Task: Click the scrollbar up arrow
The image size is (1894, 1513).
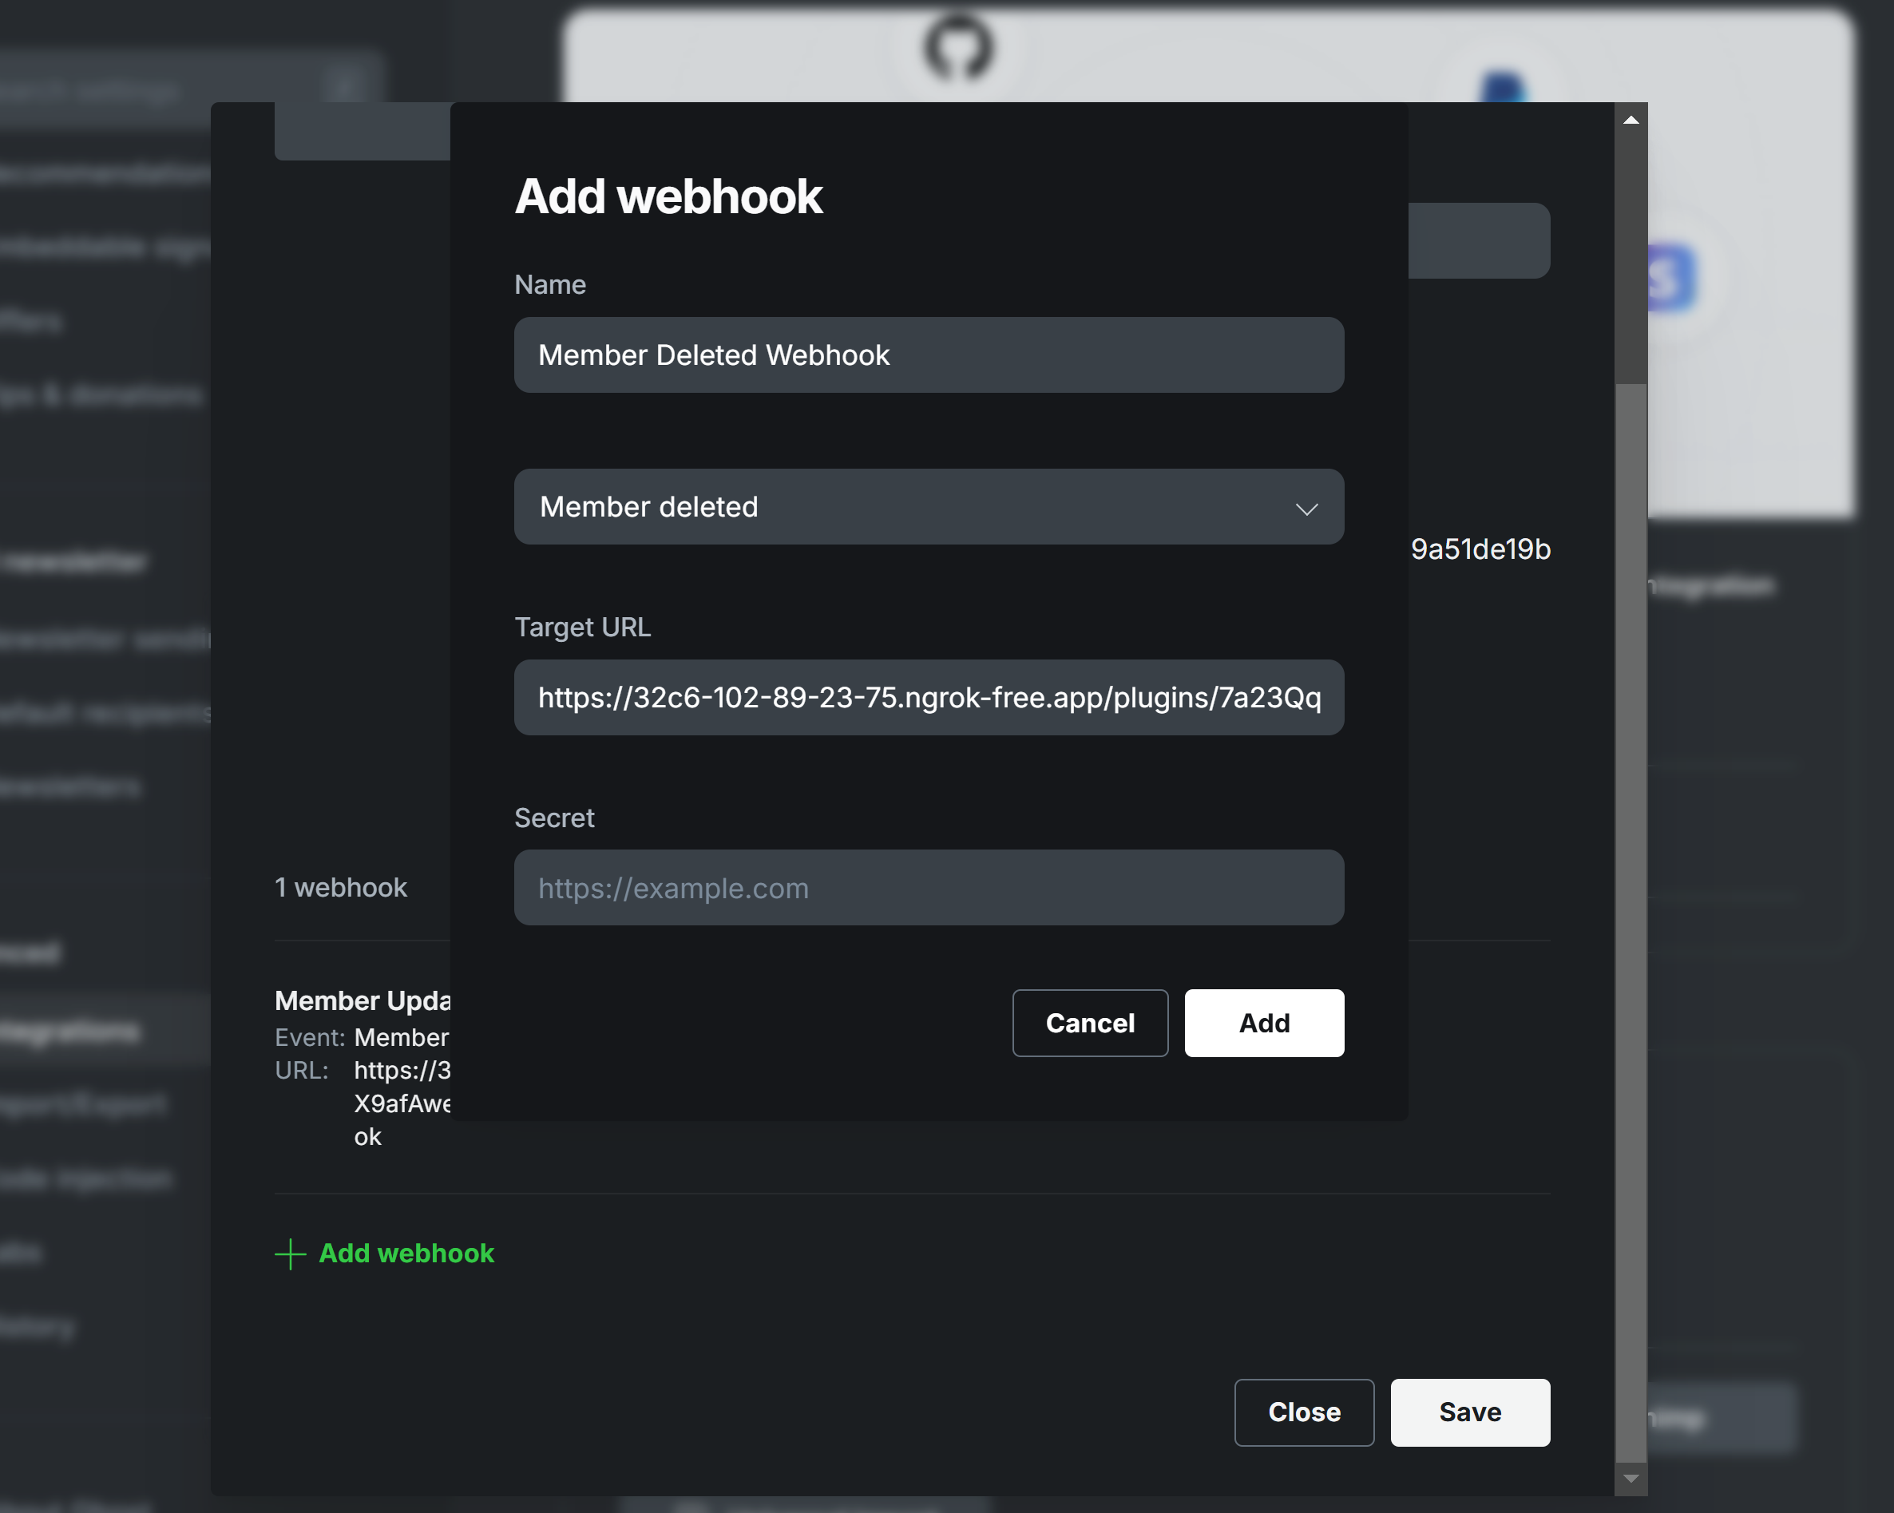Action: click(x=1631, y=119)
